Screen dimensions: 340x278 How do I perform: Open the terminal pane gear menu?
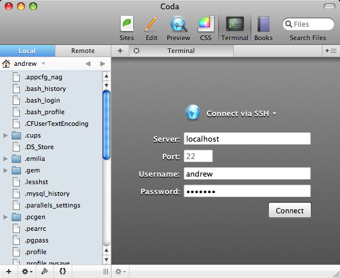pyautogui.click(x=120, y=272)
